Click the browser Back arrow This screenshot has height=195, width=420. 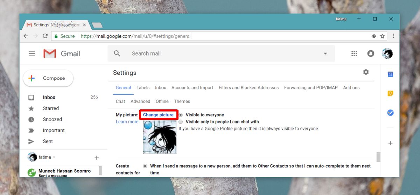(x=26, y=36)
